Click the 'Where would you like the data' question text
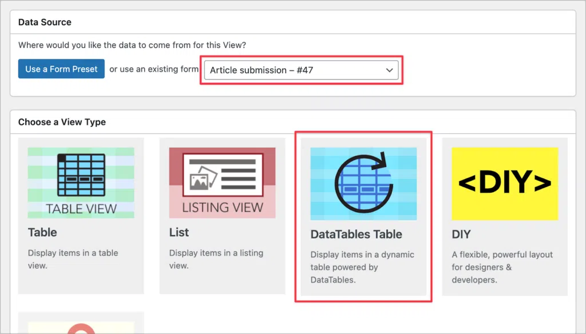The width and height of the screenshot is (586, 334). (x=132, y=45)
